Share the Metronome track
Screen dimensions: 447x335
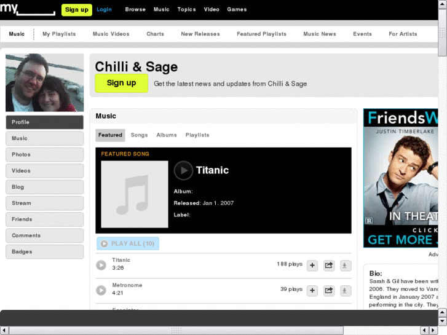[329, 291]
